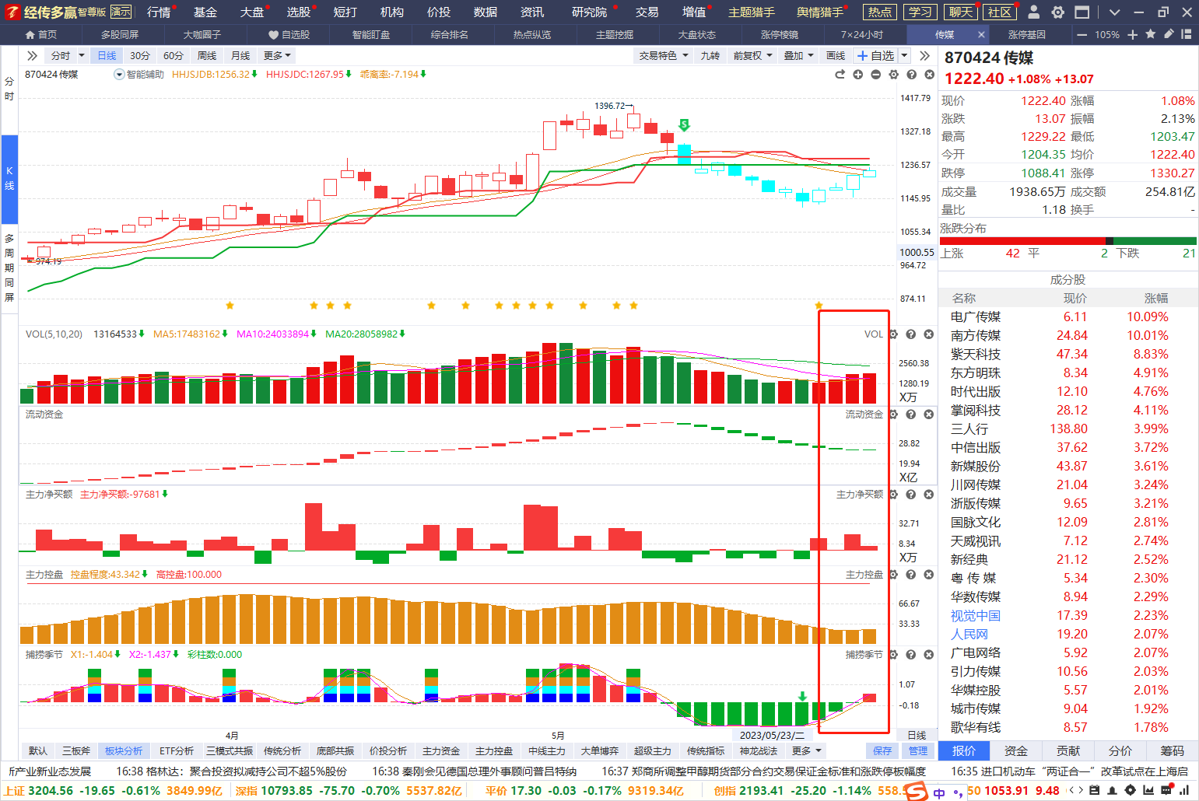
Task: Open the message icon with the red dot
Action: [x=1166, y=790]
